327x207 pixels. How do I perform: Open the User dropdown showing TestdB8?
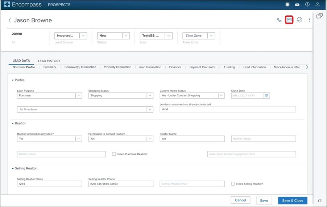click(156, 35)
